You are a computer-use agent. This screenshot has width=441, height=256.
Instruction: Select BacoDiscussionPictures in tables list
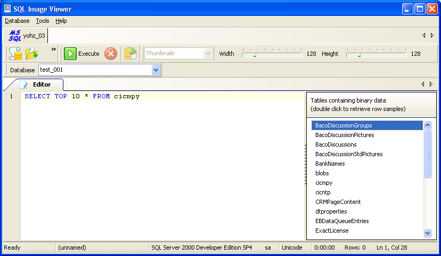344,135
